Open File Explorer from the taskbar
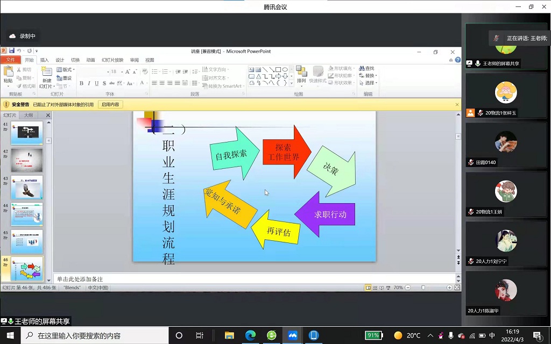551x344 pixels. (229, 335)
